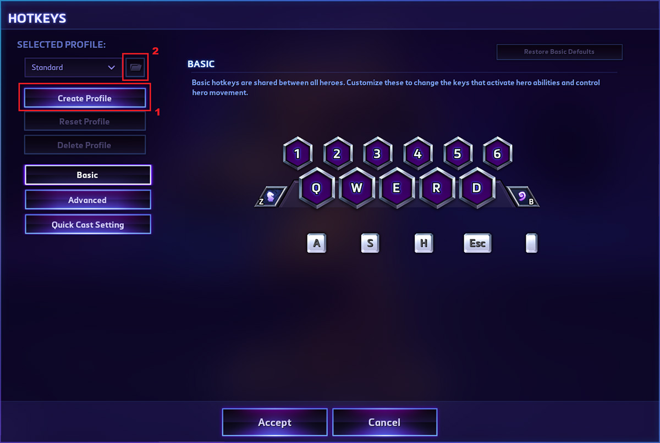Select the talent hotkey hexagon 4
Image resolution: width=660 pixels, height=443 pixels.
[x=417, y=154]
